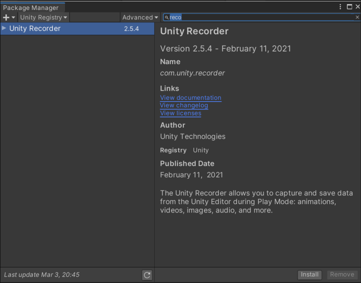Refresh the package list
This screenshot has width=361, height=283.
click(147, 275)
